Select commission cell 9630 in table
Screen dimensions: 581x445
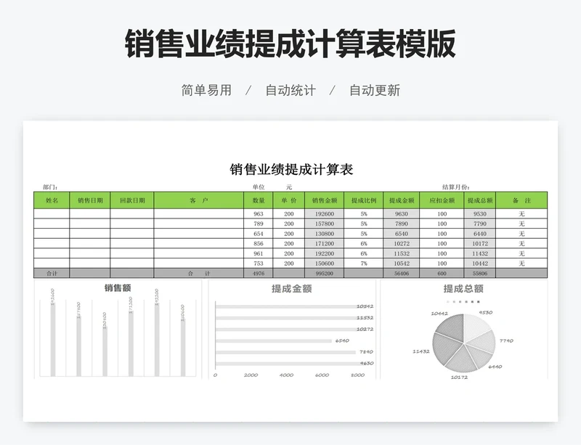402,214
